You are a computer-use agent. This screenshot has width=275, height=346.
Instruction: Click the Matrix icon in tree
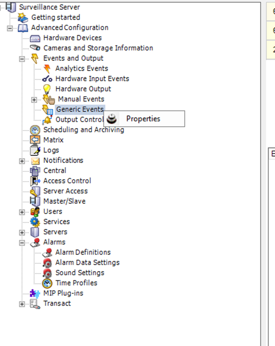[36, 140]
